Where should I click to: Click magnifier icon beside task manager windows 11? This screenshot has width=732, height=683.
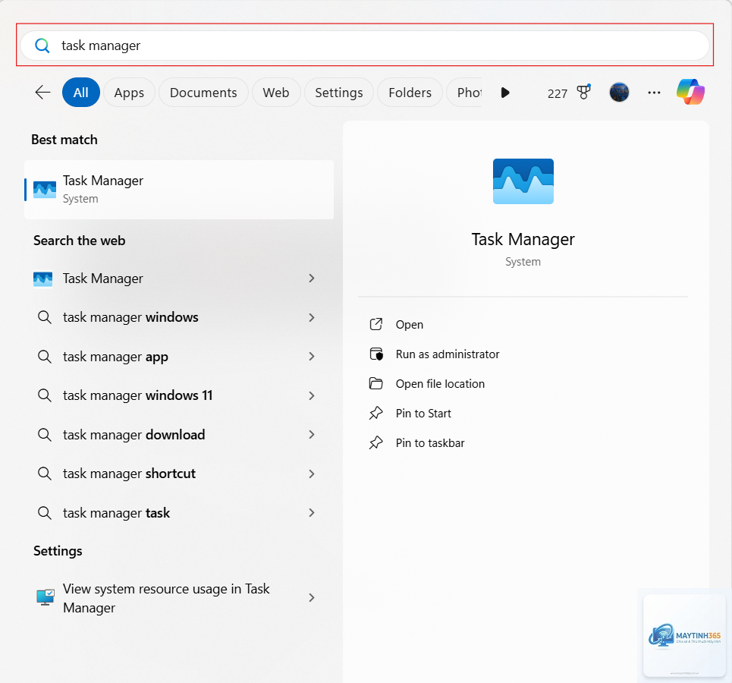[x=44, y=395]
